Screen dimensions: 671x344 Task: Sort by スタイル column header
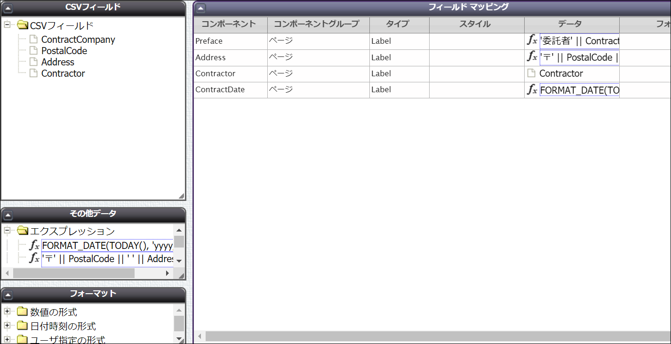pyautogui.click(x=477, y=24)
